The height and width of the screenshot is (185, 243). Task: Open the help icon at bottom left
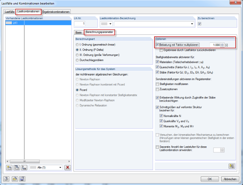click(x=6, y=179)
